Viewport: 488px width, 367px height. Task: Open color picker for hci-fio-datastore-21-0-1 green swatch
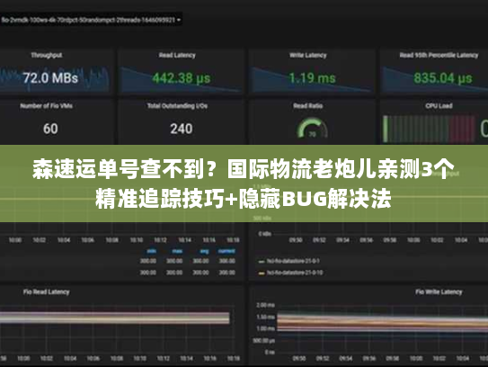[x=262, y=262]
